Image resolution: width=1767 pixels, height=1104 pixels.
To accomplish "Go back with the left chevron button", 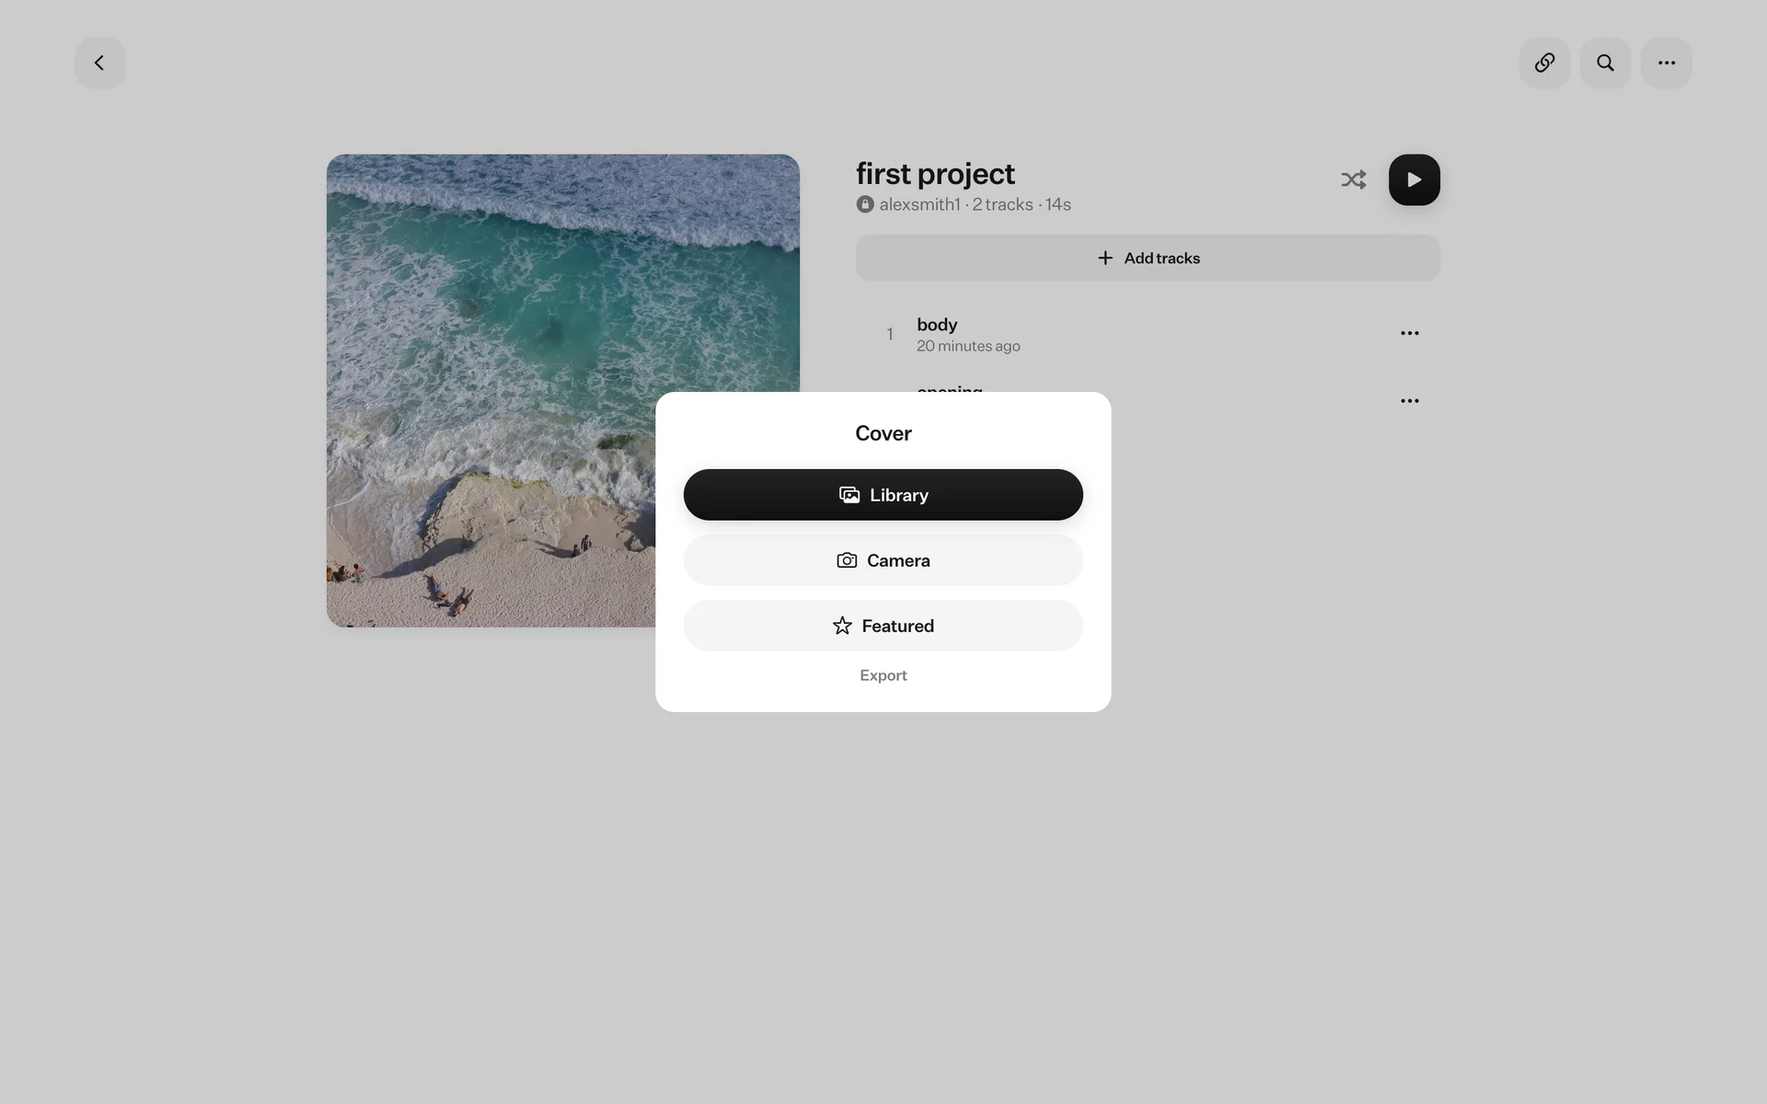I will [x=99, y=63].
